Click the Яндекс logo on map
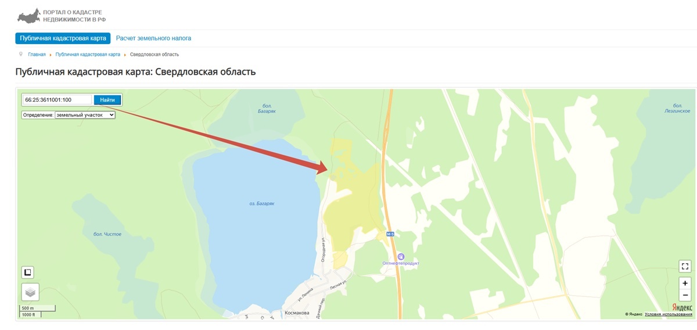The height and width of the screenshot is (330, 697). pyautogui.click(x=682, y=307)
